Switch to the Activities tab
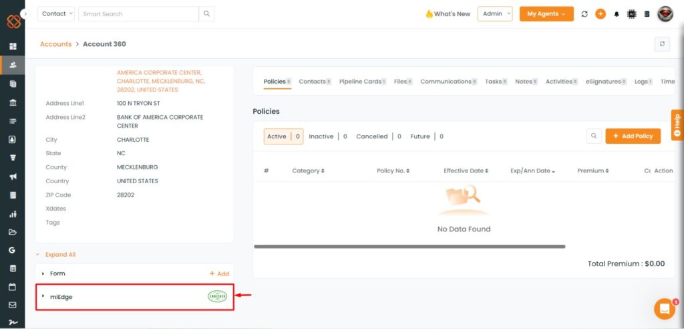 [x=562, y=82]
